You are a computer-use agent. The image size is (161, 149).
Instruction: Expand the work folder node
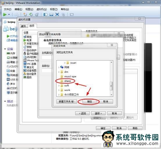click(59, 90)
